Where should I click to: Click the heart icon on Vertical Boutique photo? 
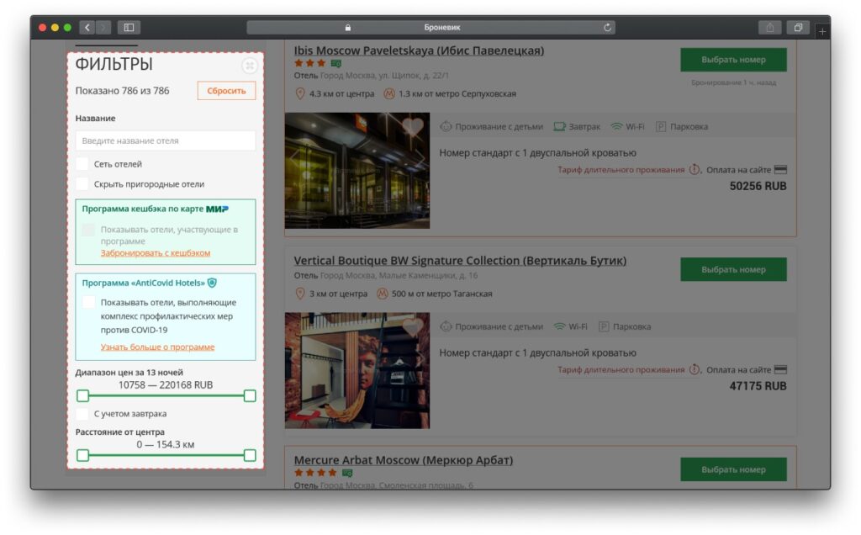412,326
